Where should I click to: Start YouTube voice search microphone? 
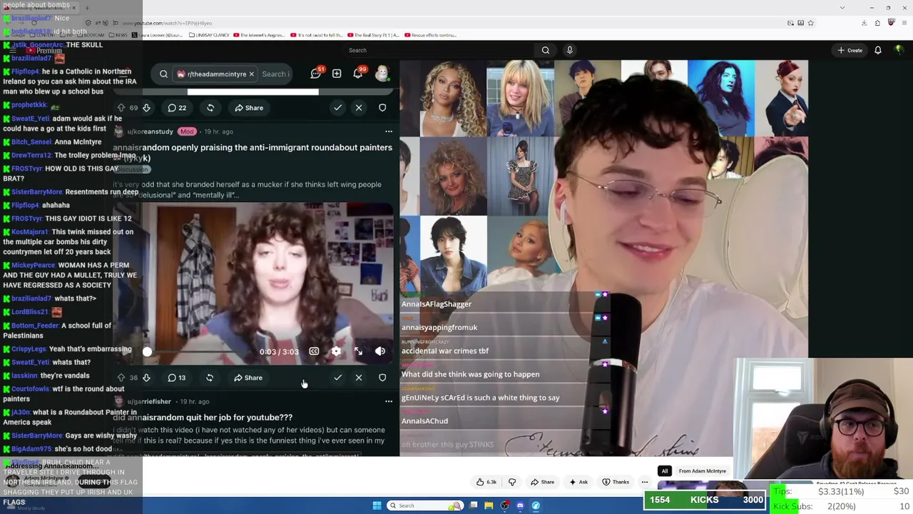click(569, 50)
